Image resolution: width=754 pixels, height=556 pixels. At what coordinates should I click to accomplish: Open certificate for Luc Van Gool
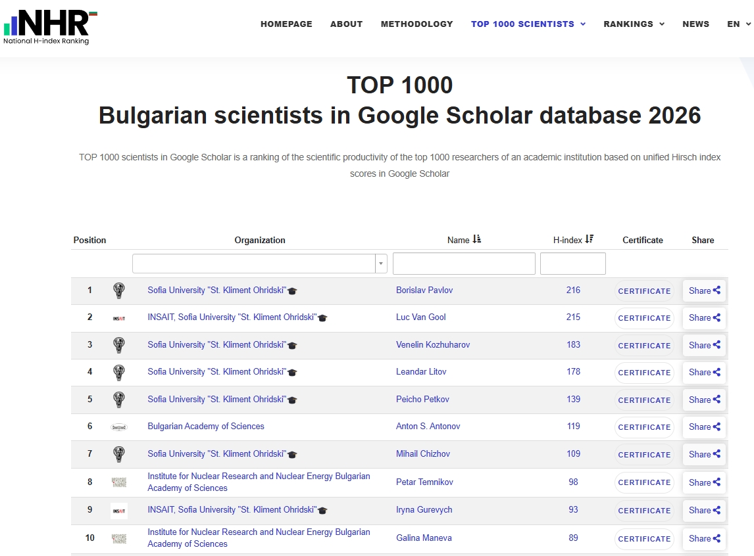pyautogui.click(x=644, y=318)
